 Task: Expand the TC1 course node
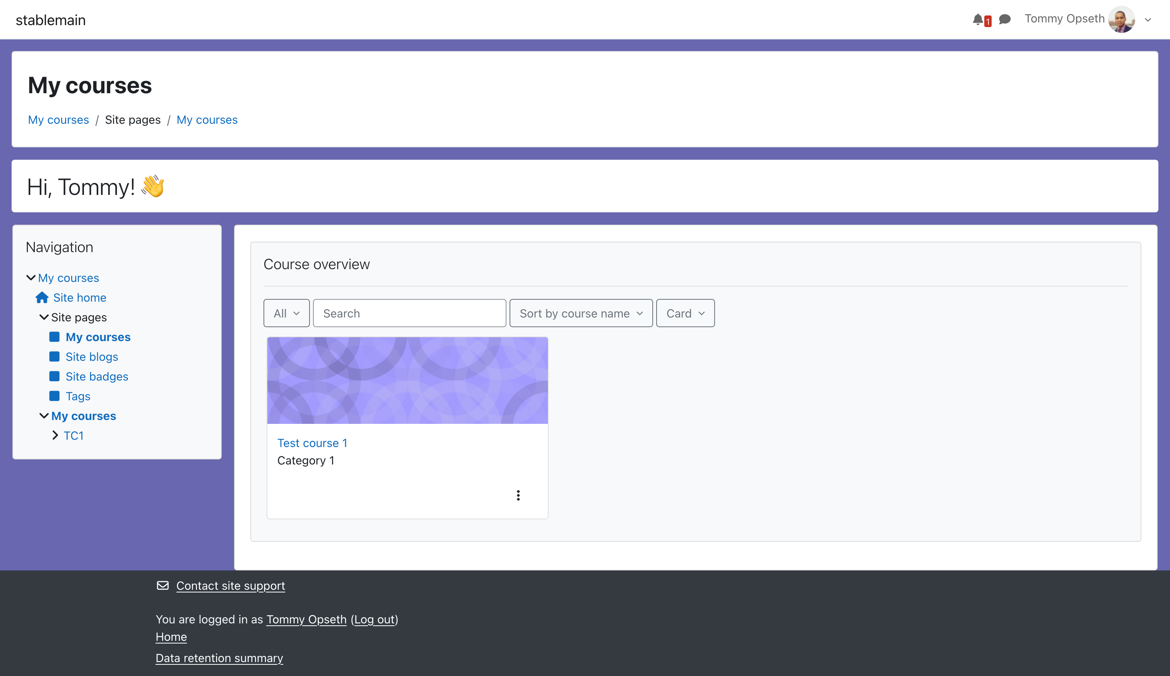click(55, 435)
